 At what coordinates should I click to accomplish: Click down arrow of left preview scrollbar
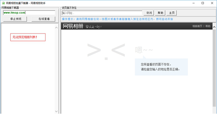[x=56, y=111]
